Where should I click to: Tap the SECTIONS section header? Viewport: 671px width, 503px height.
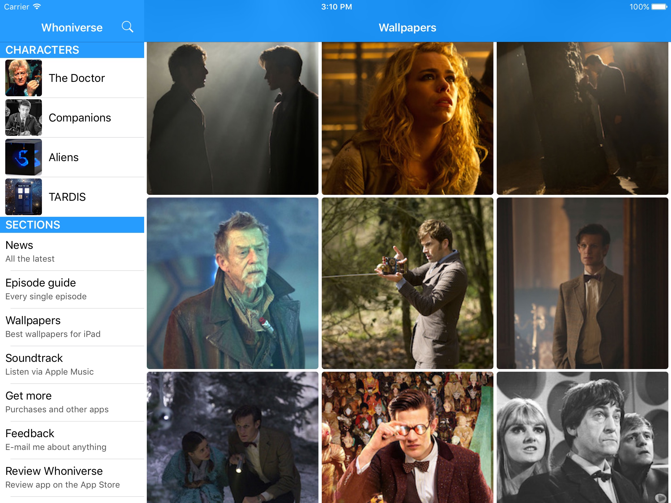pos(72,225)
